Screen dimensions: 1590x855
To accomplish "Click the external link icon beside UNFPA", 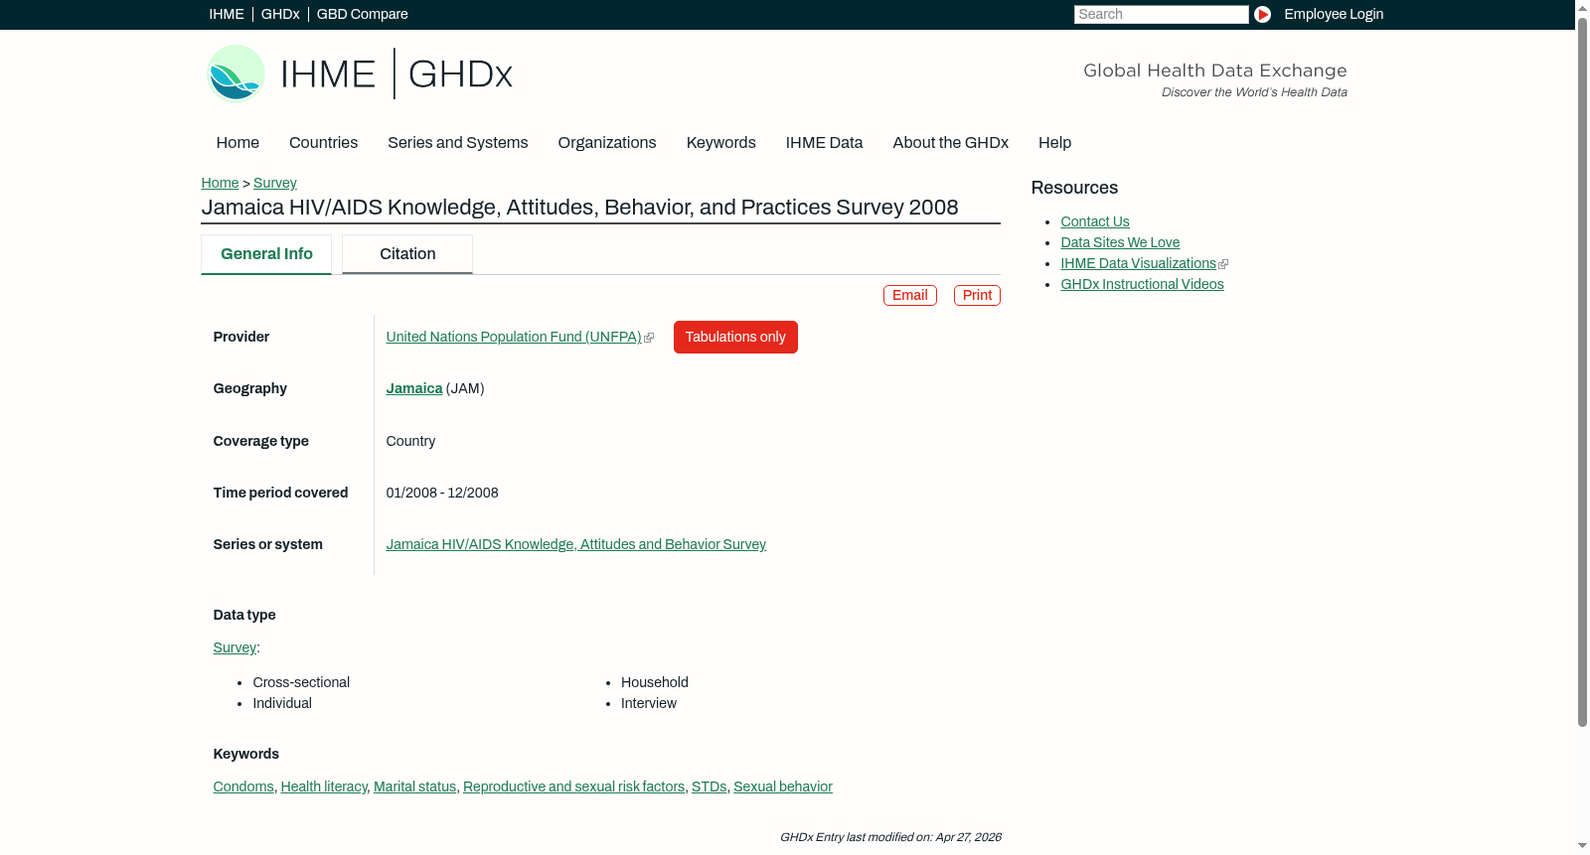I will 649,338.
